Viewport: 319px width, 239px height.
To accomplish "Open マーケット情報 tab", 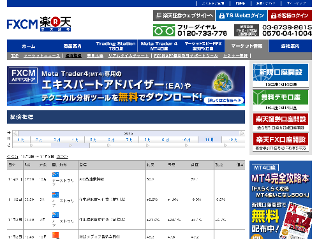I will pyautogui.click(x=247, y=46).
